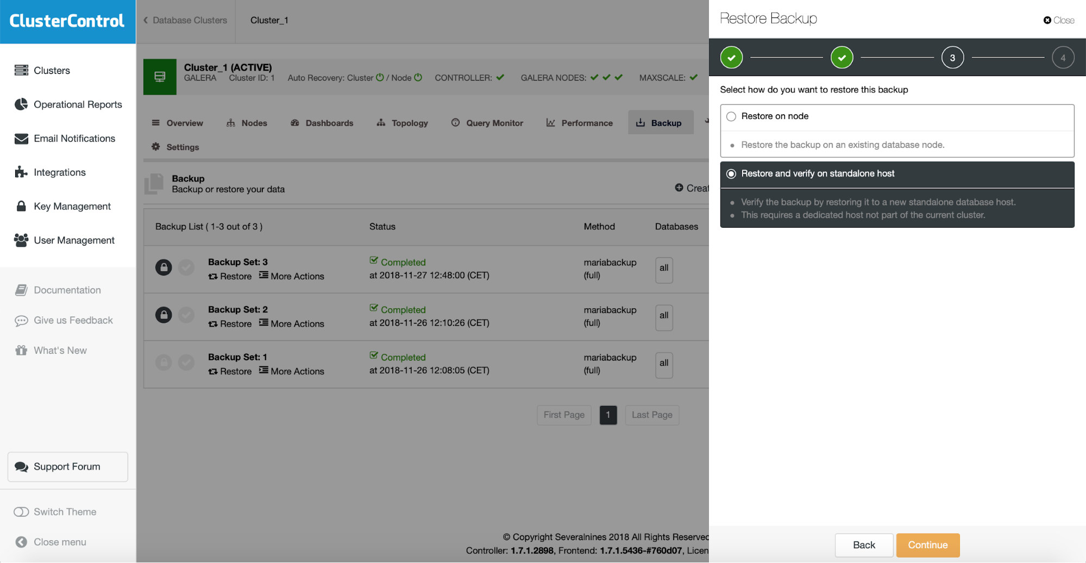Click the Email Notifications envelope icon
Image resolution: width=1086 pixels, height=563 pixels.
pyautogui.click(x=21, y=139)
